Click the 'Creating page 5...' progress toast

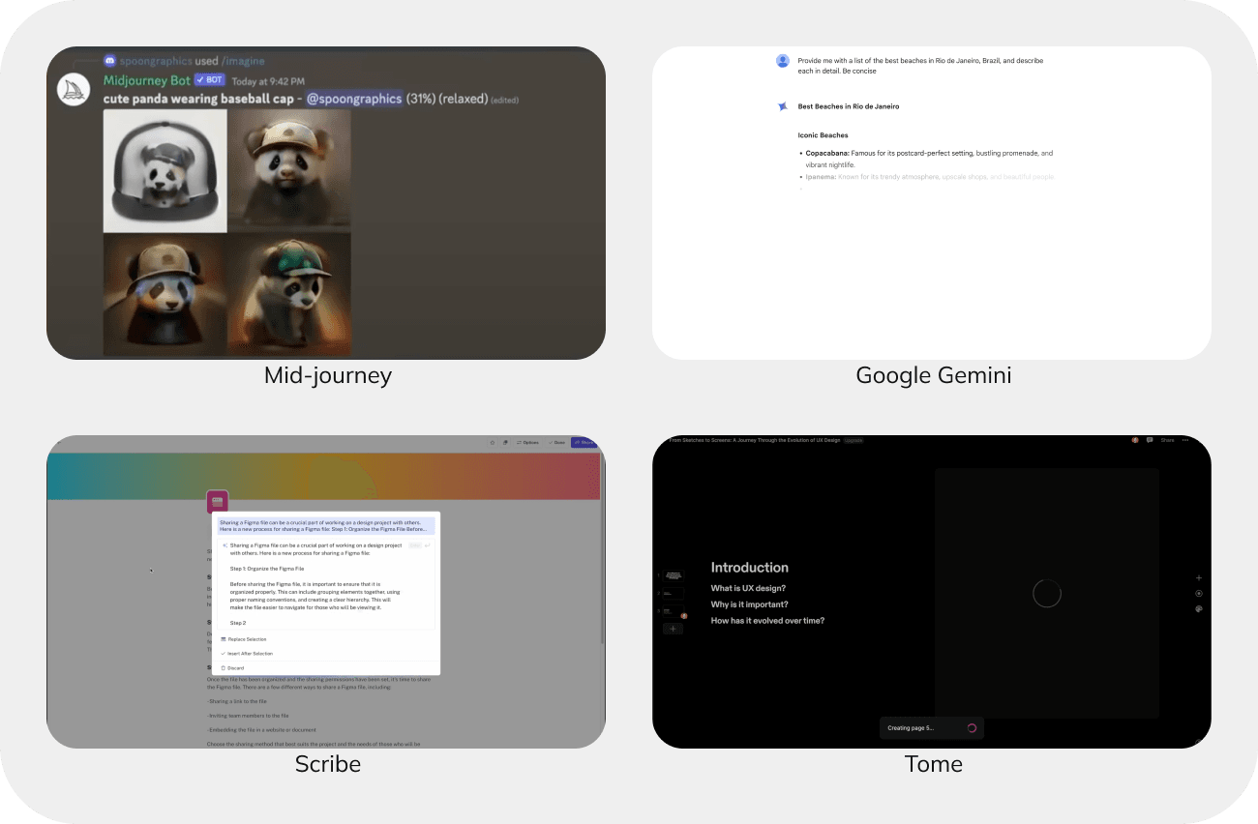[x=932, y=727]
